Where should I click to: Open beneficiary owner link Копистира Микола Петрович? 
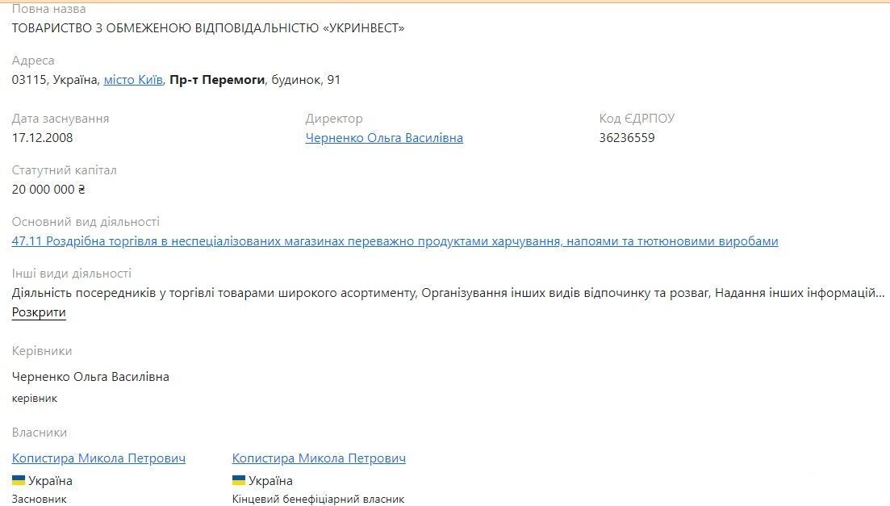click(x=319, y=458)
